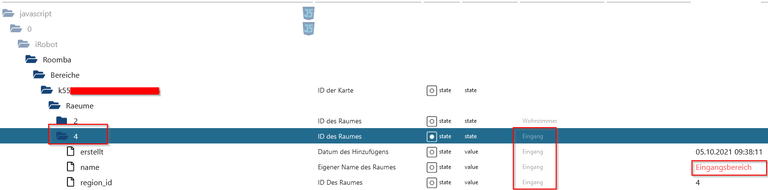Click the file icon of erstellt
The width and height of the screenshot is (768, 190).
(x=71, y=152)
